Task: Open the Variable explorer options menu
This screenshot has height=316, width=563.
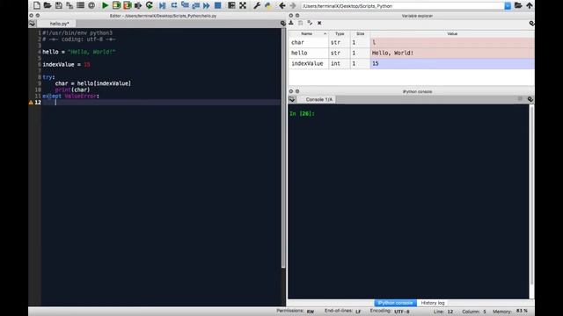Action: point(531,24)
